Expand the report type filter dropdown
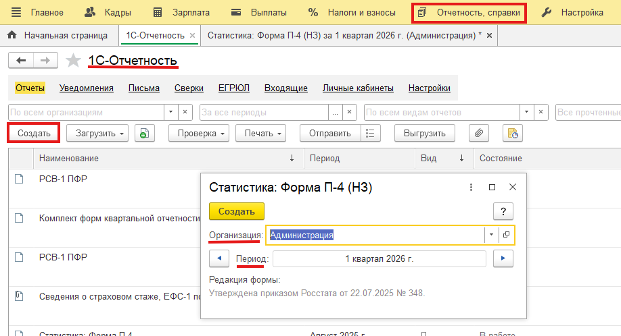 point(526,113)
